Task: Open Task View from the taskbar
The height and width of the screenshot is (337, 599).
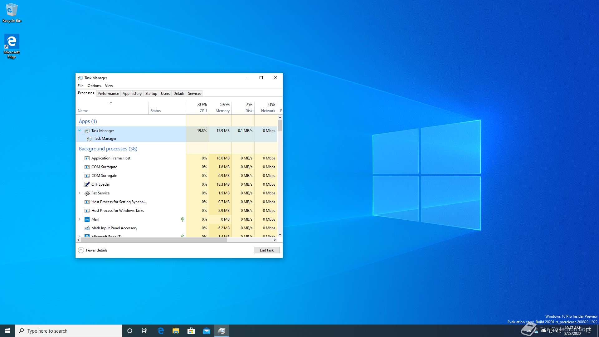Action: point(145,331)
